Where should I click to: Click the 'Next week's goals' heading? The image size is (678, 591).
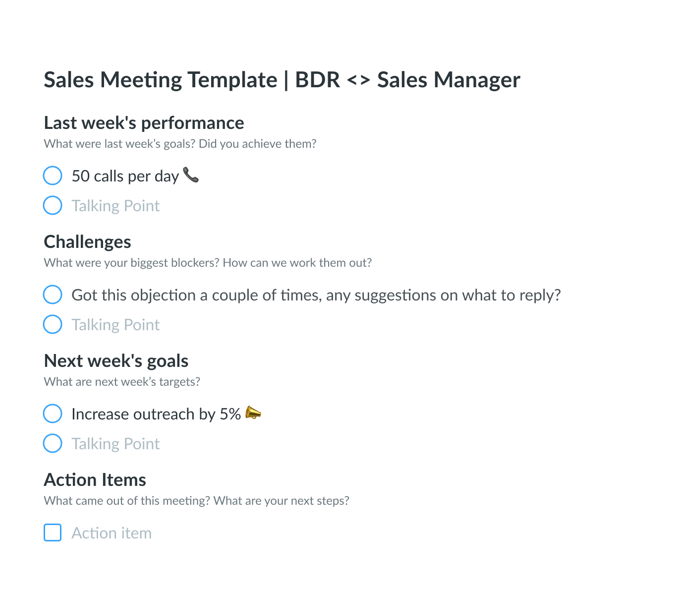click(116, 361)
